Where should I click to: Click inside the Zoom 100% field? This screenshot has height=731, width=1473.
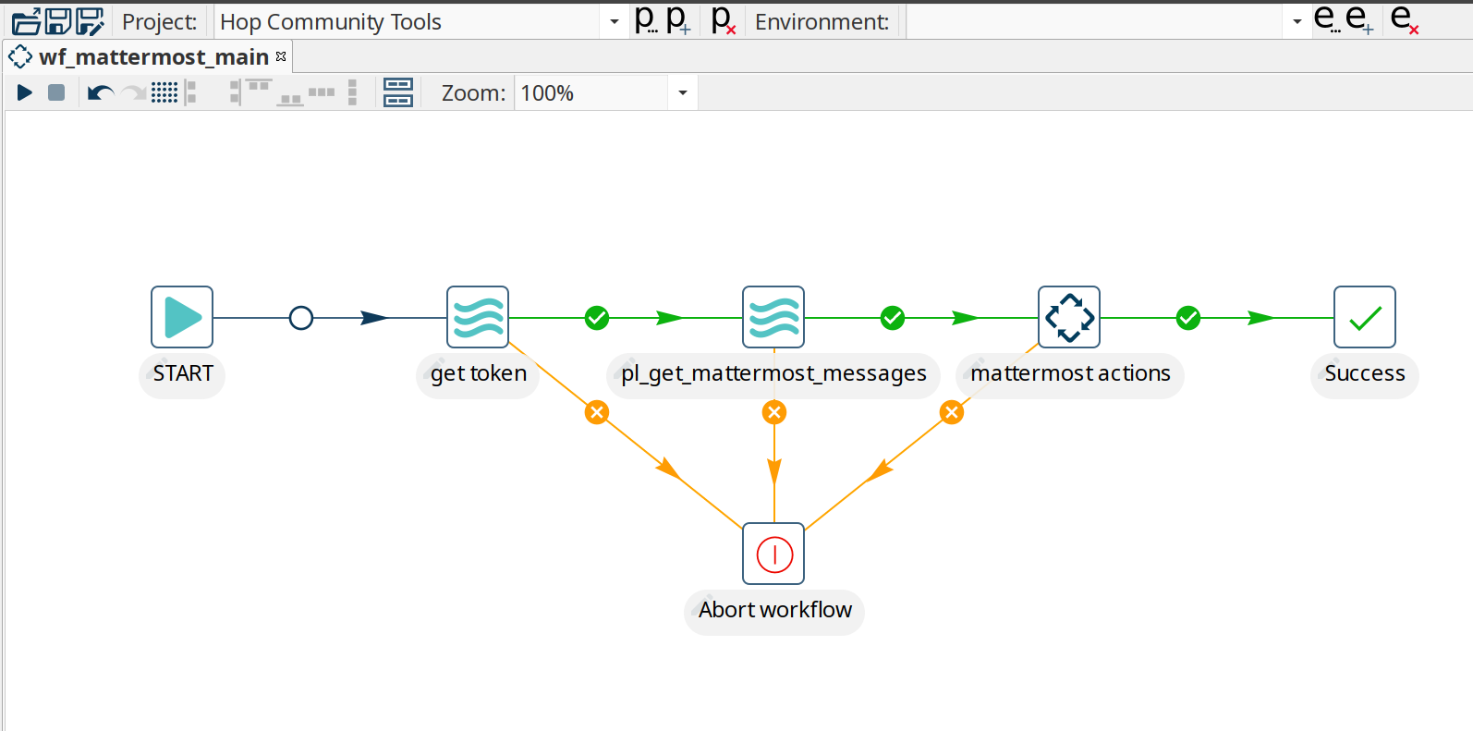click(x=590, y=93)
